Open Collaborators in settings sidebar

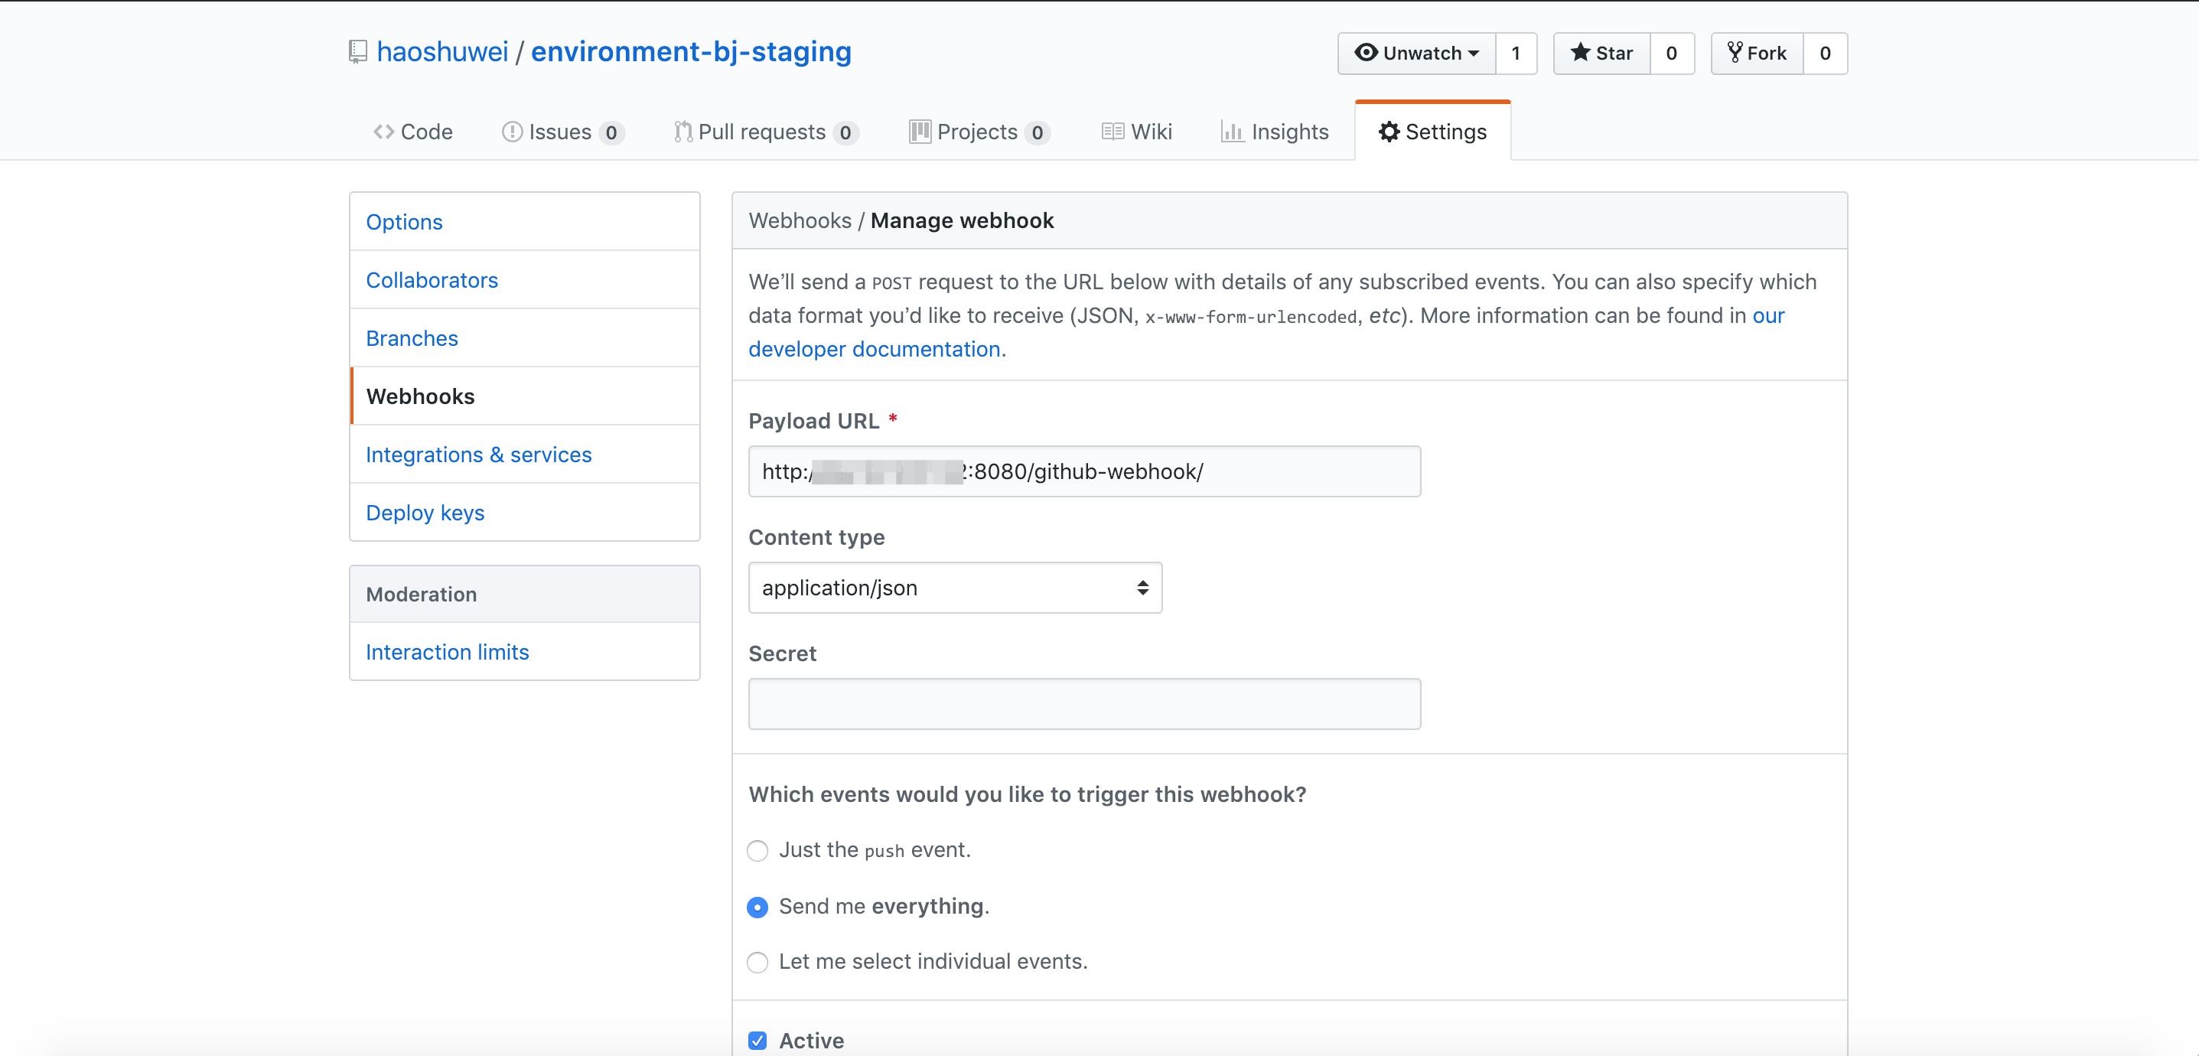point(524,280)
